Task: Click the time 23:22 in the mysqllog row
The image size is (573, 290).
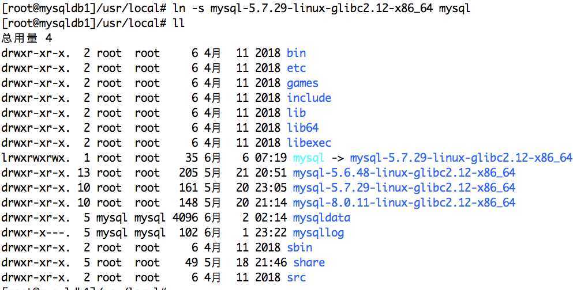Action: click(271, 233)
